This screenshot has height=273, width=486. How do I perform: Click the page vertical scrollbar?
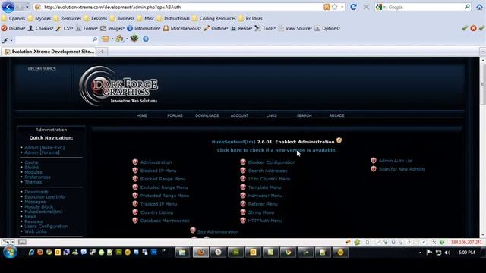point(483,147)
